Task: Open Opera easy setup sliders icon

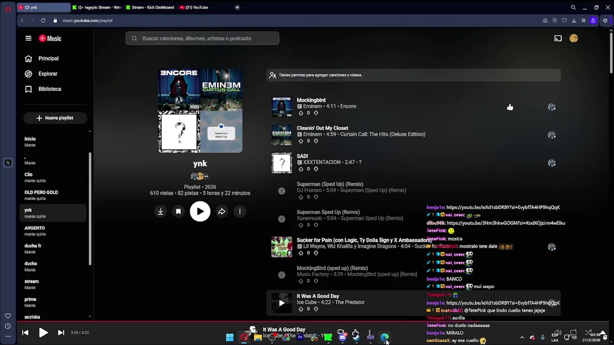Action: tap(583, 21)
